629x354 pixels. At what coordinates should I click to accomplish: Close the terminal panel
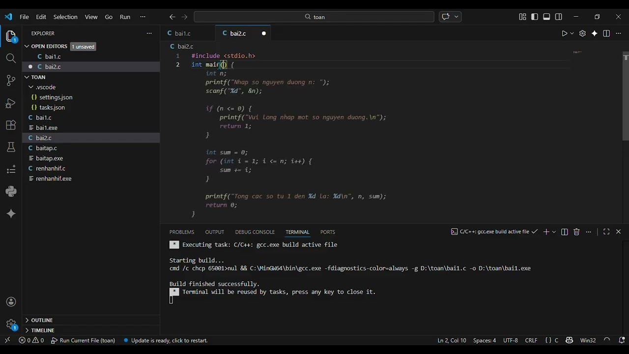pos(618,232)
